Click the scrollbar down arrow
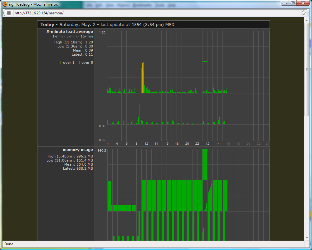The height and width of the screenshot is (250, 312). (307, 238)
